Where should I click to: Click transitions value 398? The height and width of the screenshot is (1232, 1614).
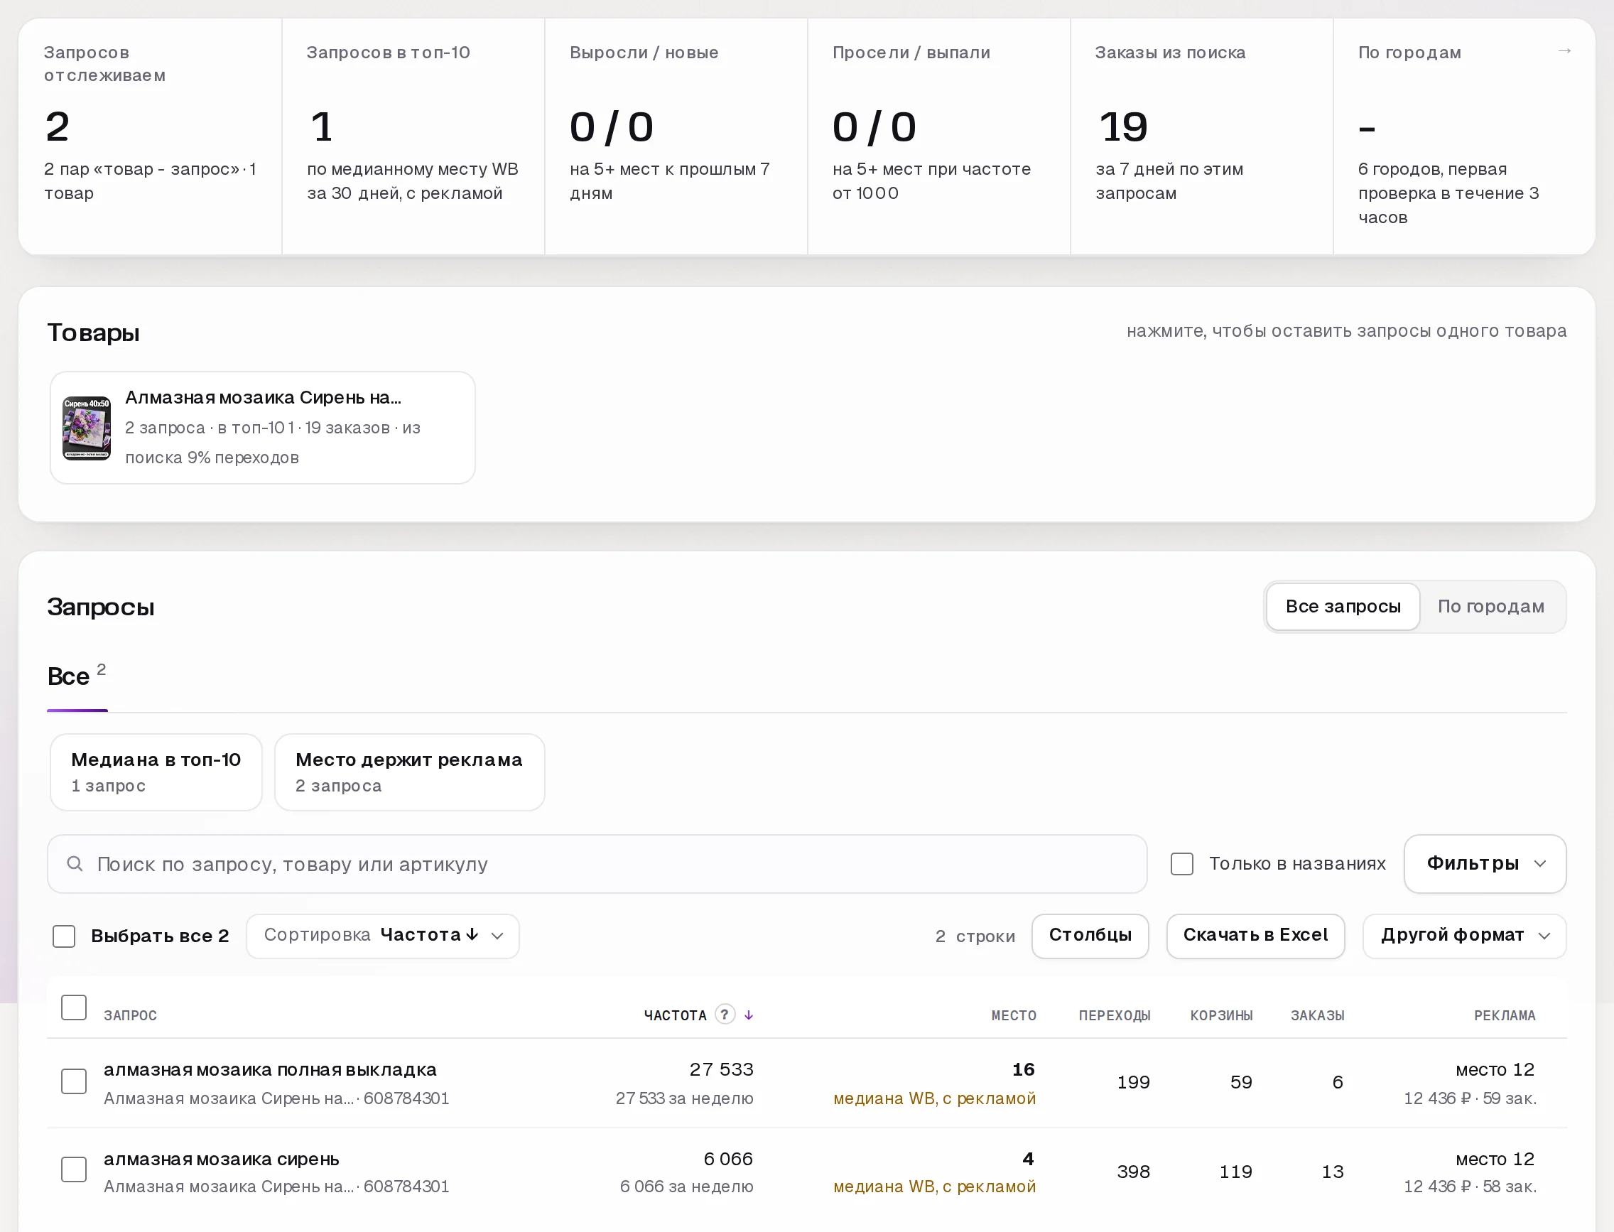(x=1133, y=1172)
